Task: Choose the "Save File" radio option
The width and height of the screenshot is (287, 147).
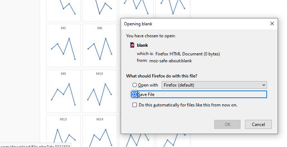Action: [135, 94]
